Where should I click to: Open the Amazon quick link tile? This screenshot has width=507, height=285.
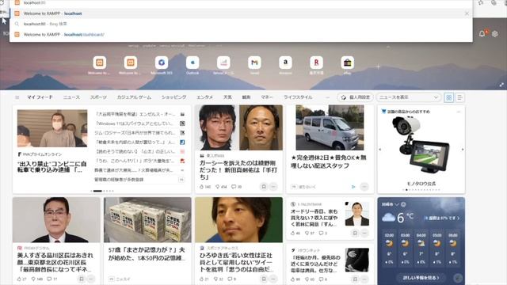(285, 63)
